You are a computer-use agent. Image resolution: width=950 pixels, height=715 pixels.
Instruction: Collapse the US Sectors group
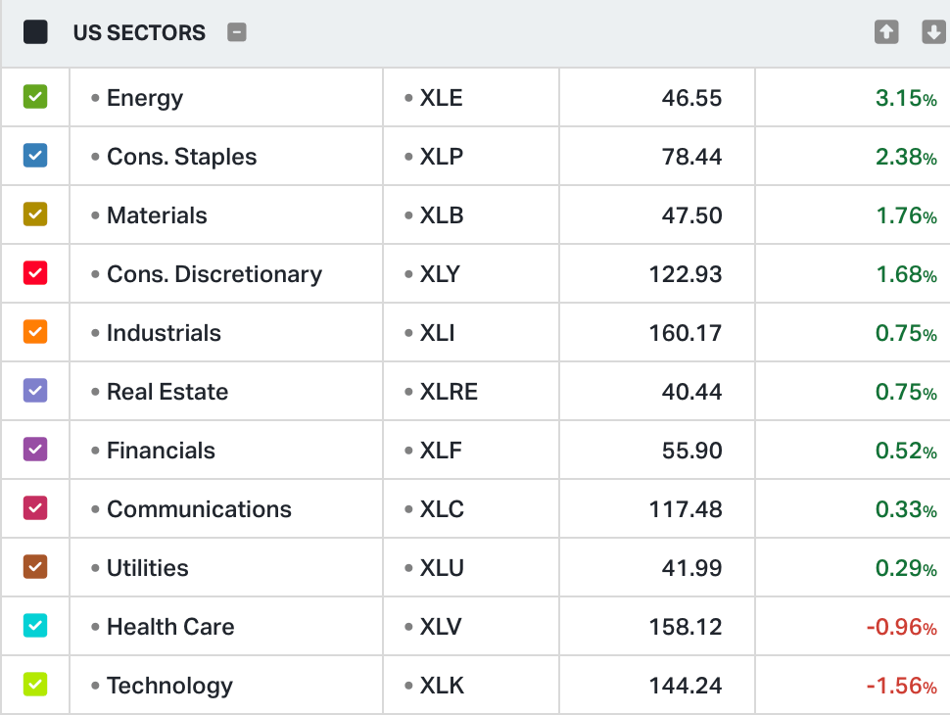tap(236, 32)
